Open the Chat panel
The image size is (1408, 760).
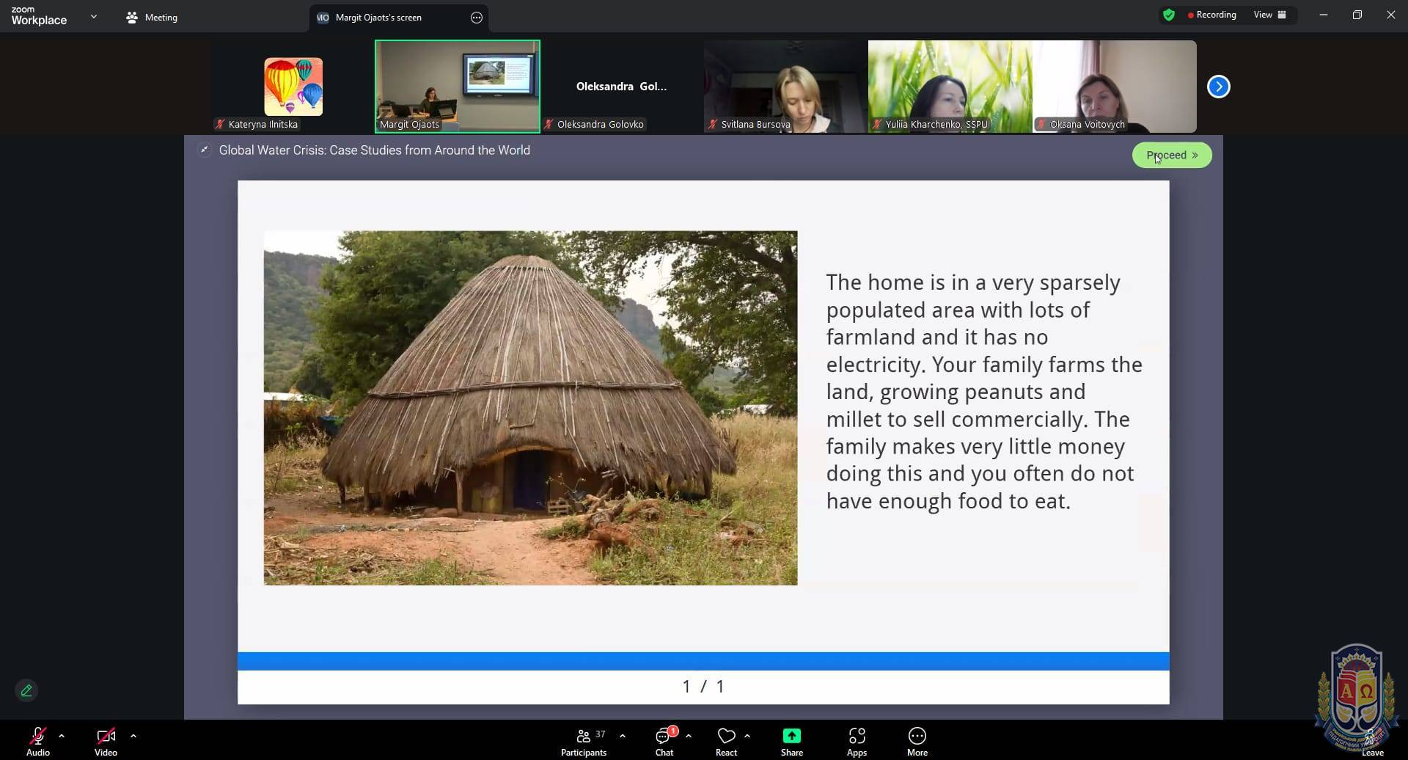(x=664, y=741)
